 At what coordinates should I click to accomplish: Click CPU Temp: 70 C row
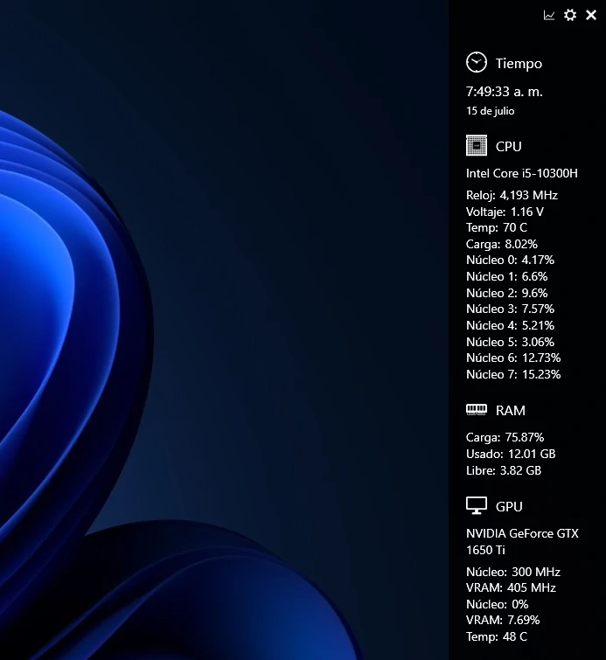pyautogui.click(x=497, y=227)
